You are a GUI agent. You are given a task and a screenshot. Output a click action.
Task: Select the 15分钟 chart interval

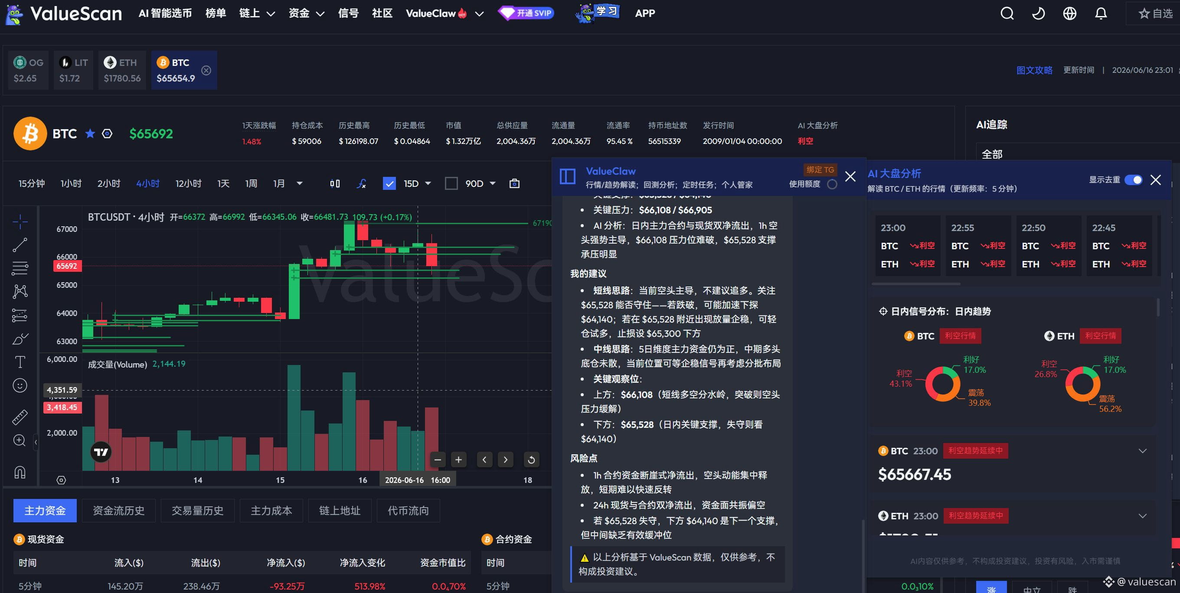coord(32,184)
